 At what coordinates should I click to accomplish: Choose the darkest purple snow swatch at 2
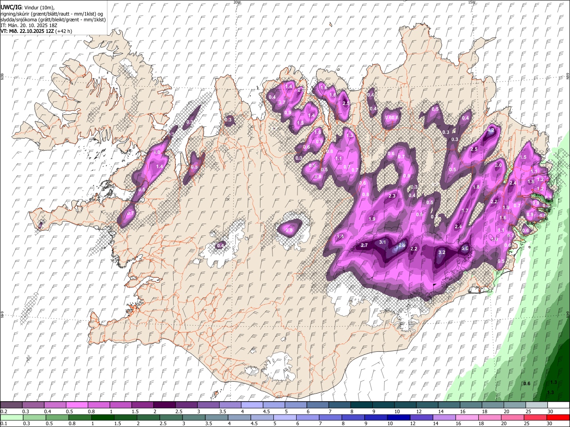click(x=164, y=405)
